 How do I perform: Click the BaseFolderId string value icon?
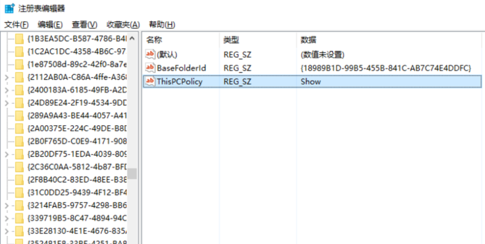(150, 68)
